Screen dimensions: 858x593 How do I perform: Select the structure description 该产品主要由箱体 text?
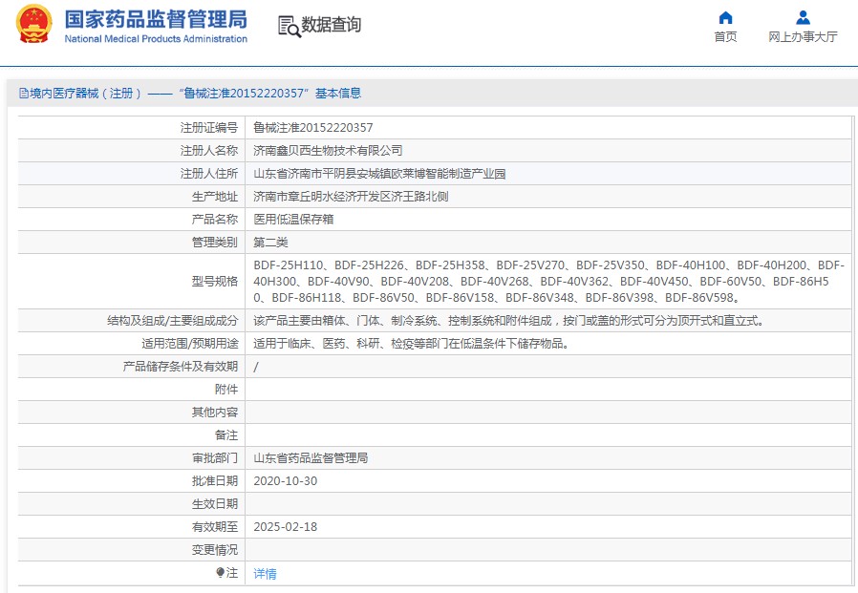click(x=509, y=321)
